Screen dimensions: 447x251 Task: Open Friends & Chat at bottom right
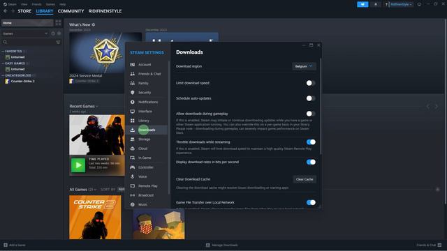[x=429, y=245]
